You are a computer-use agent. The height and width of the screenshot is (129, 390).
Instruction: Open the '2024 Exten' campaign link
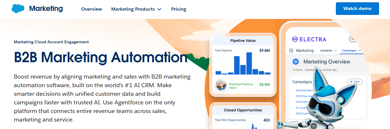(x=303, y=102)
